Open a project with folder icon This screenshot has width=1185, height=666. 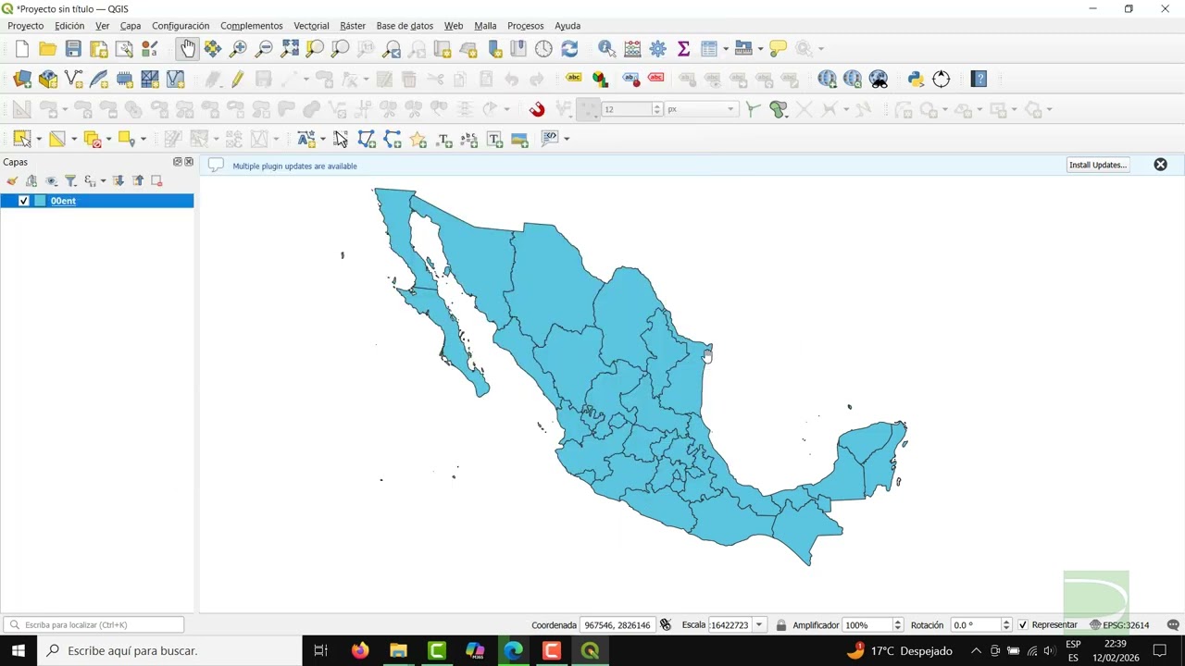point(47,49)
